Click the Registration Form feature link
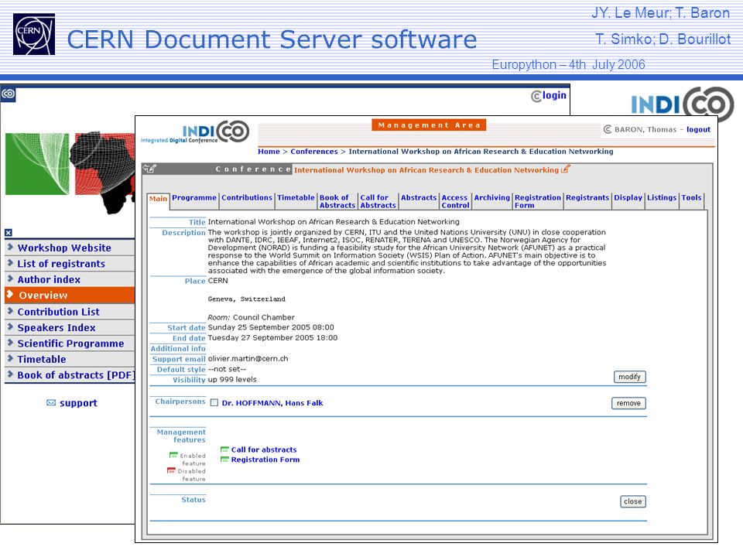This screenshot has height=557, width=743. pyautogui.click(x=265, y=460)
